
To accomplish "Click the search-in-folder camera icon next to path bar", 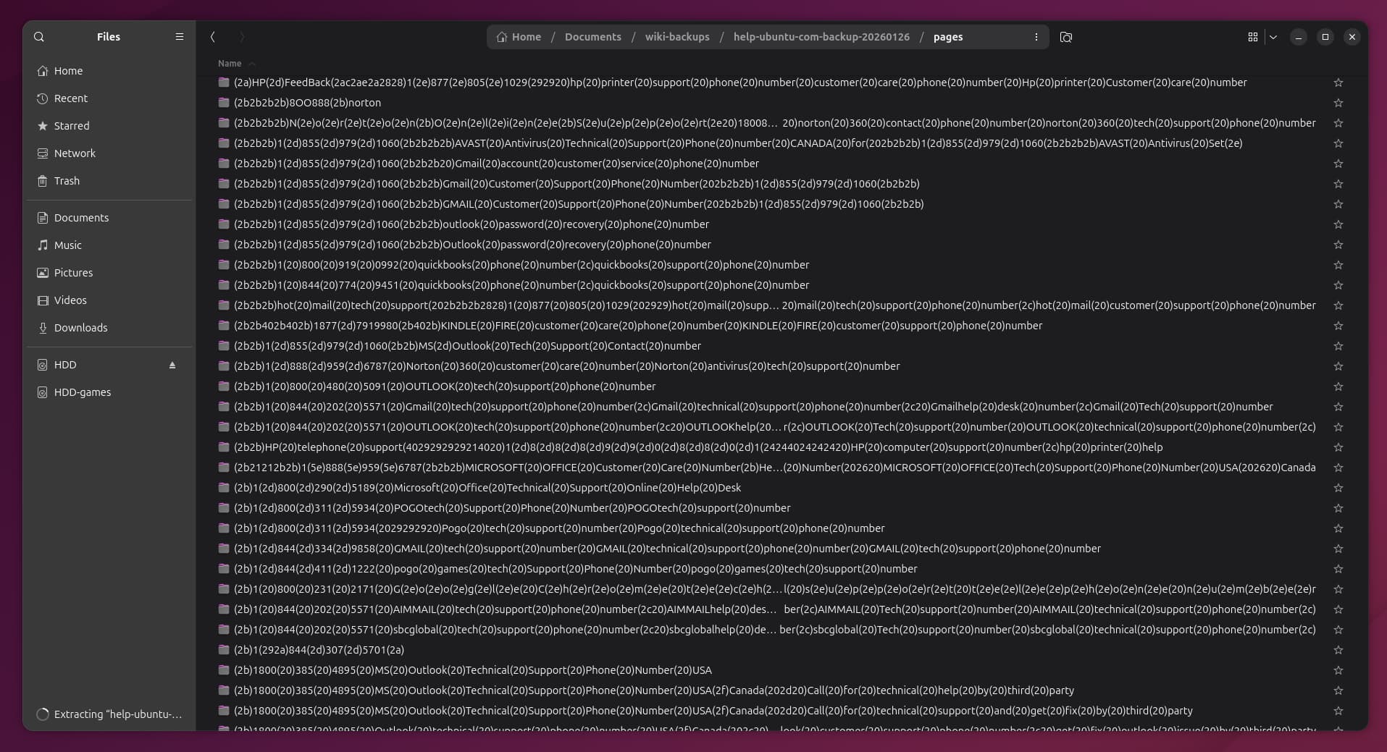I will tap(1065, 37).
